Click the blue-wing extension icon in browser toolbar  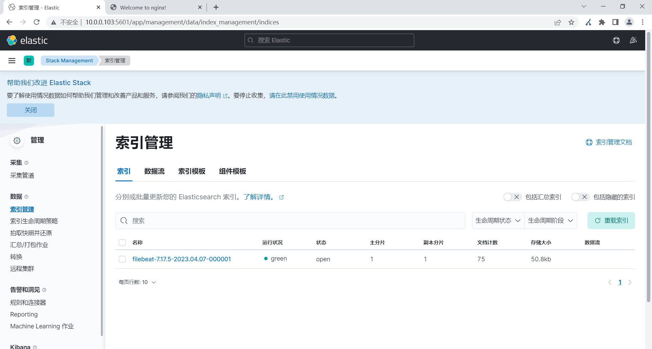click(x=588, y=22)
